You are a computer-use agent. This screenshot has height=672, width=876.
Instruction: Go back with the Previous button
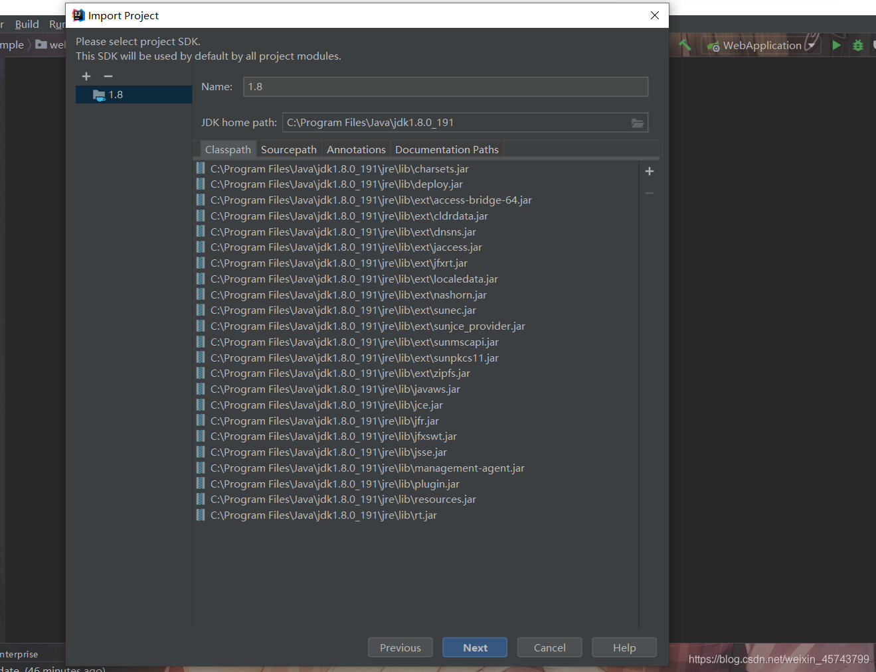point(400,647)
